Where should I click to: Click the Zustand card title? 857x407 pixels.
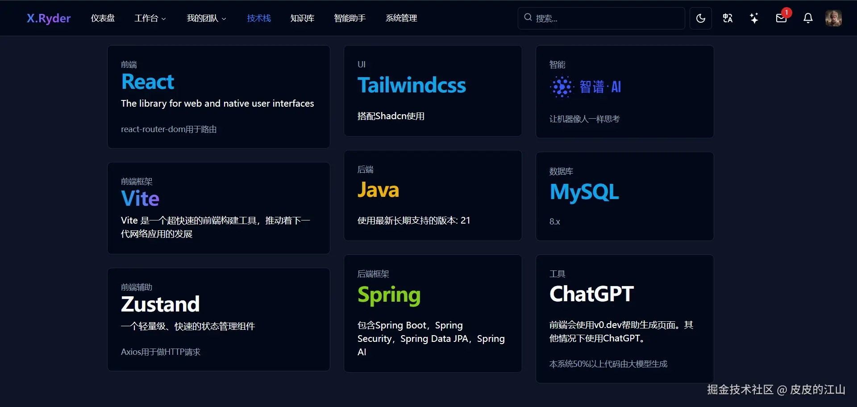160,304
